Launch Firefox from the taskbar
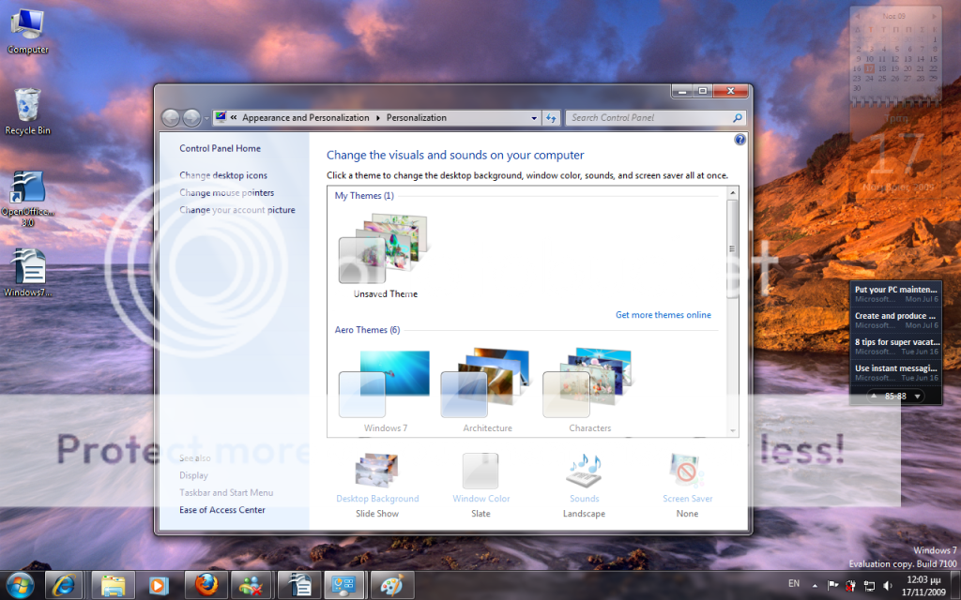 pyautogui.click(x=206, y=585)
